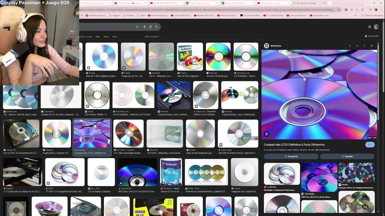The image size is (385, 216).
Task: Open Google account profile avatar
Action: (376, 27)
